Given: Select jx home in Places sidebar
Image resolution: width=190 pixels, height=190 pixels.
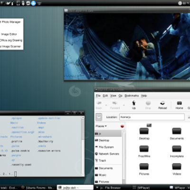Looking at the screenshot, I should tap(108, 133).
